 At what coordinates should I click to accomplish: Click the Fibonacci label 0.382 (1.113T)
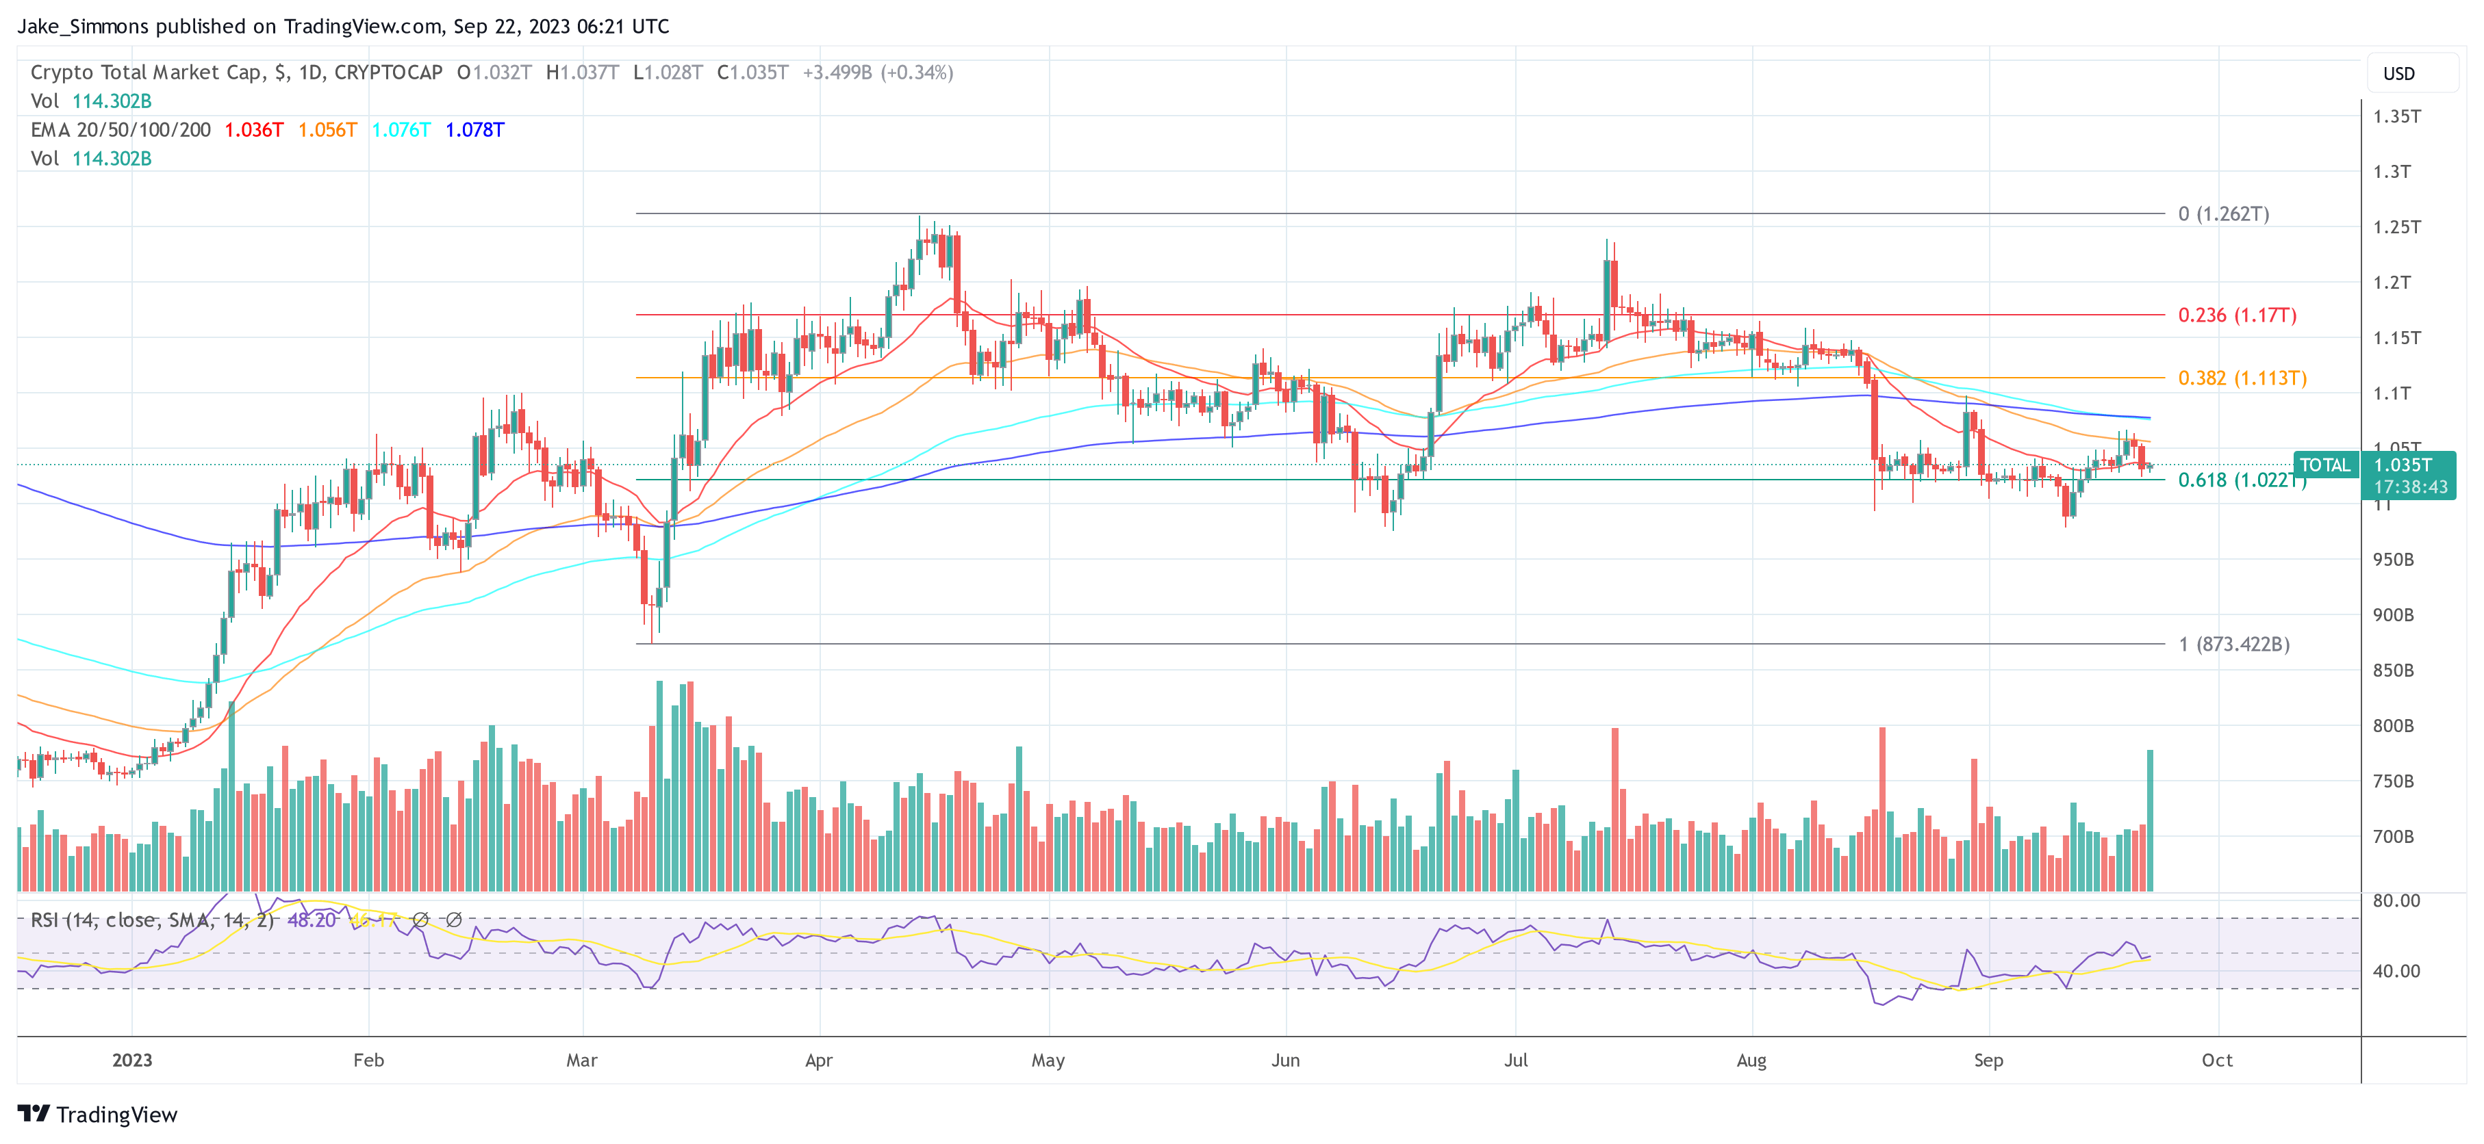(x=2243, y=378)
